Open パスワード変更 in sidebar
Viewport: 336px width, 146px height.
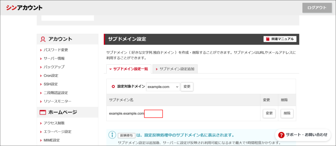[56, 50]
